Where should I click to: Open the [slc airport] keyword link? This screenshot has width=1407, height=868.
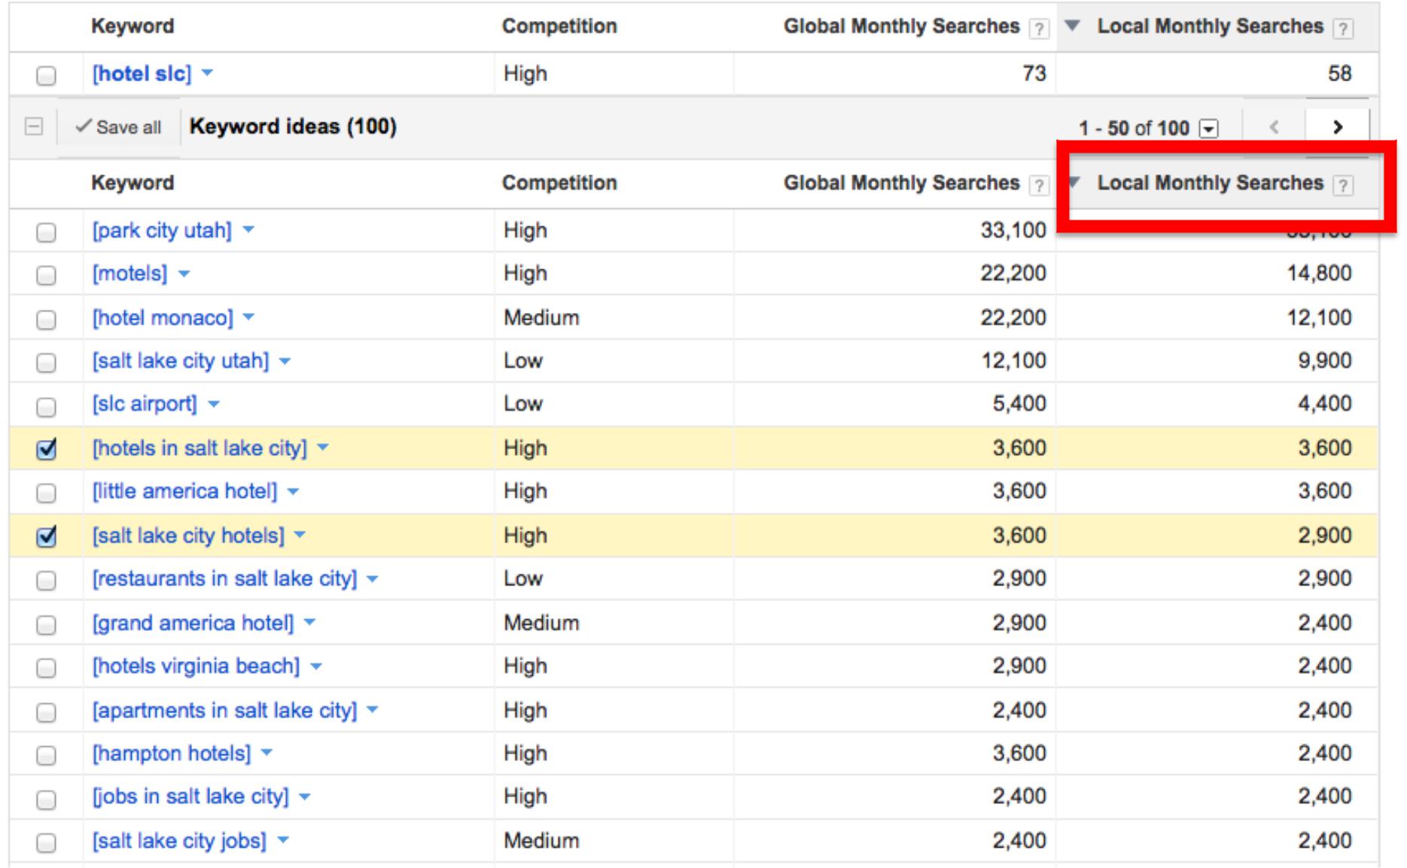[x=145, y=405]
